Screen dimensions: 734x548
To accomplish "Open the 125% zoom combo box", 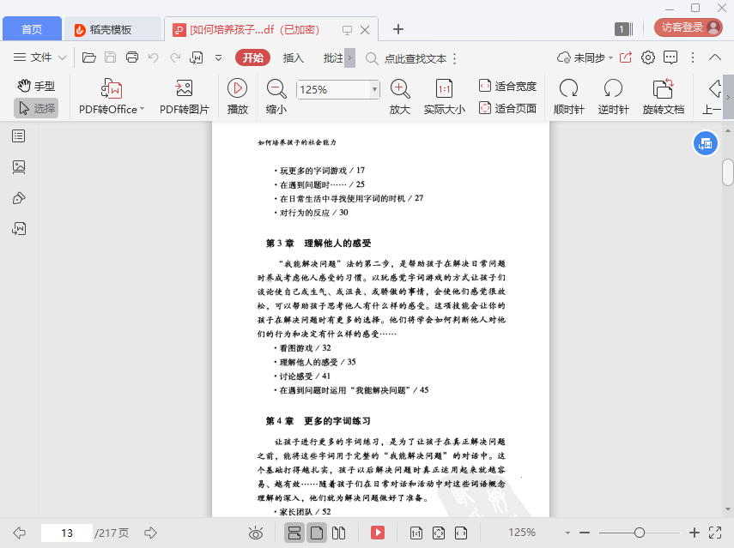I will point(337,89).
